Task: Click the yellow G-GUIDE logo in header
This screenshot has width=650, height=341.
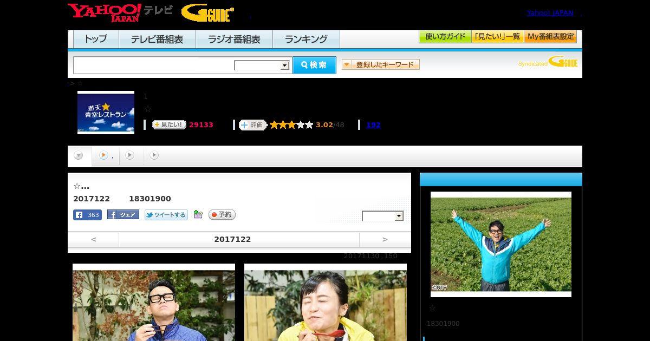Action: pos(207,12)
